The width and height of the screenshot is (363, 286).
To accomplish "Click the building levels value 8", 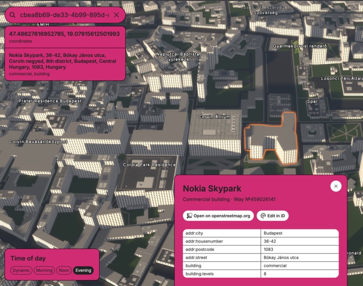I will point(300,274).
